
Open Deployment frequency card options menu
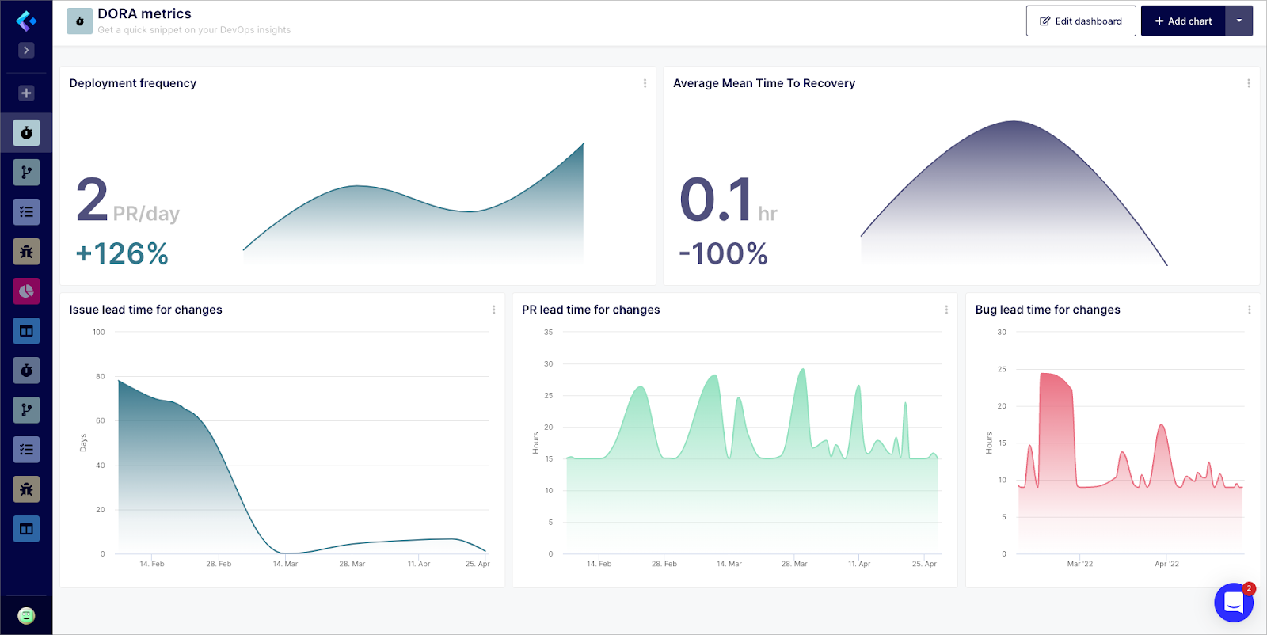pos(645,83)
